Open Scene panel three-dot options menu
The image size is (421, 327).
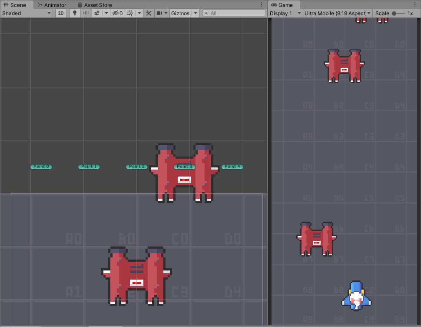click(262, 5)
